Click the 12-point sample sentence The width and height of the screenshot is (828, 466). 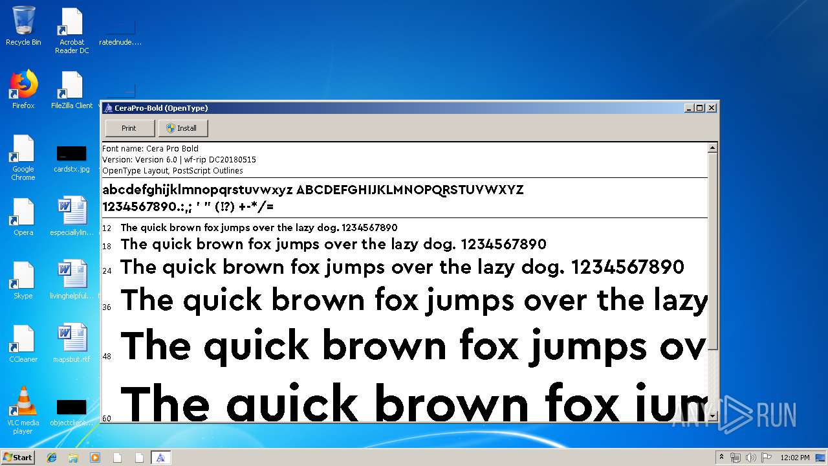259,228
